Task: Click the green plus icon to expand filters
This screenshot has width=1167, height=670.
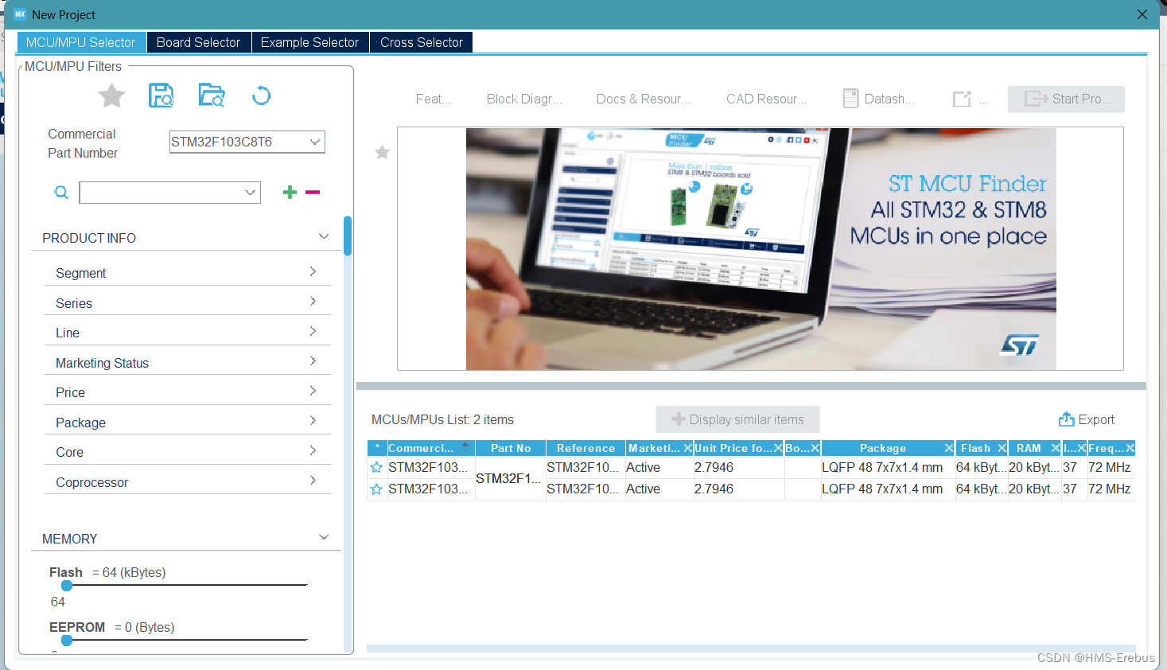Action: click(x=290, y=192)
